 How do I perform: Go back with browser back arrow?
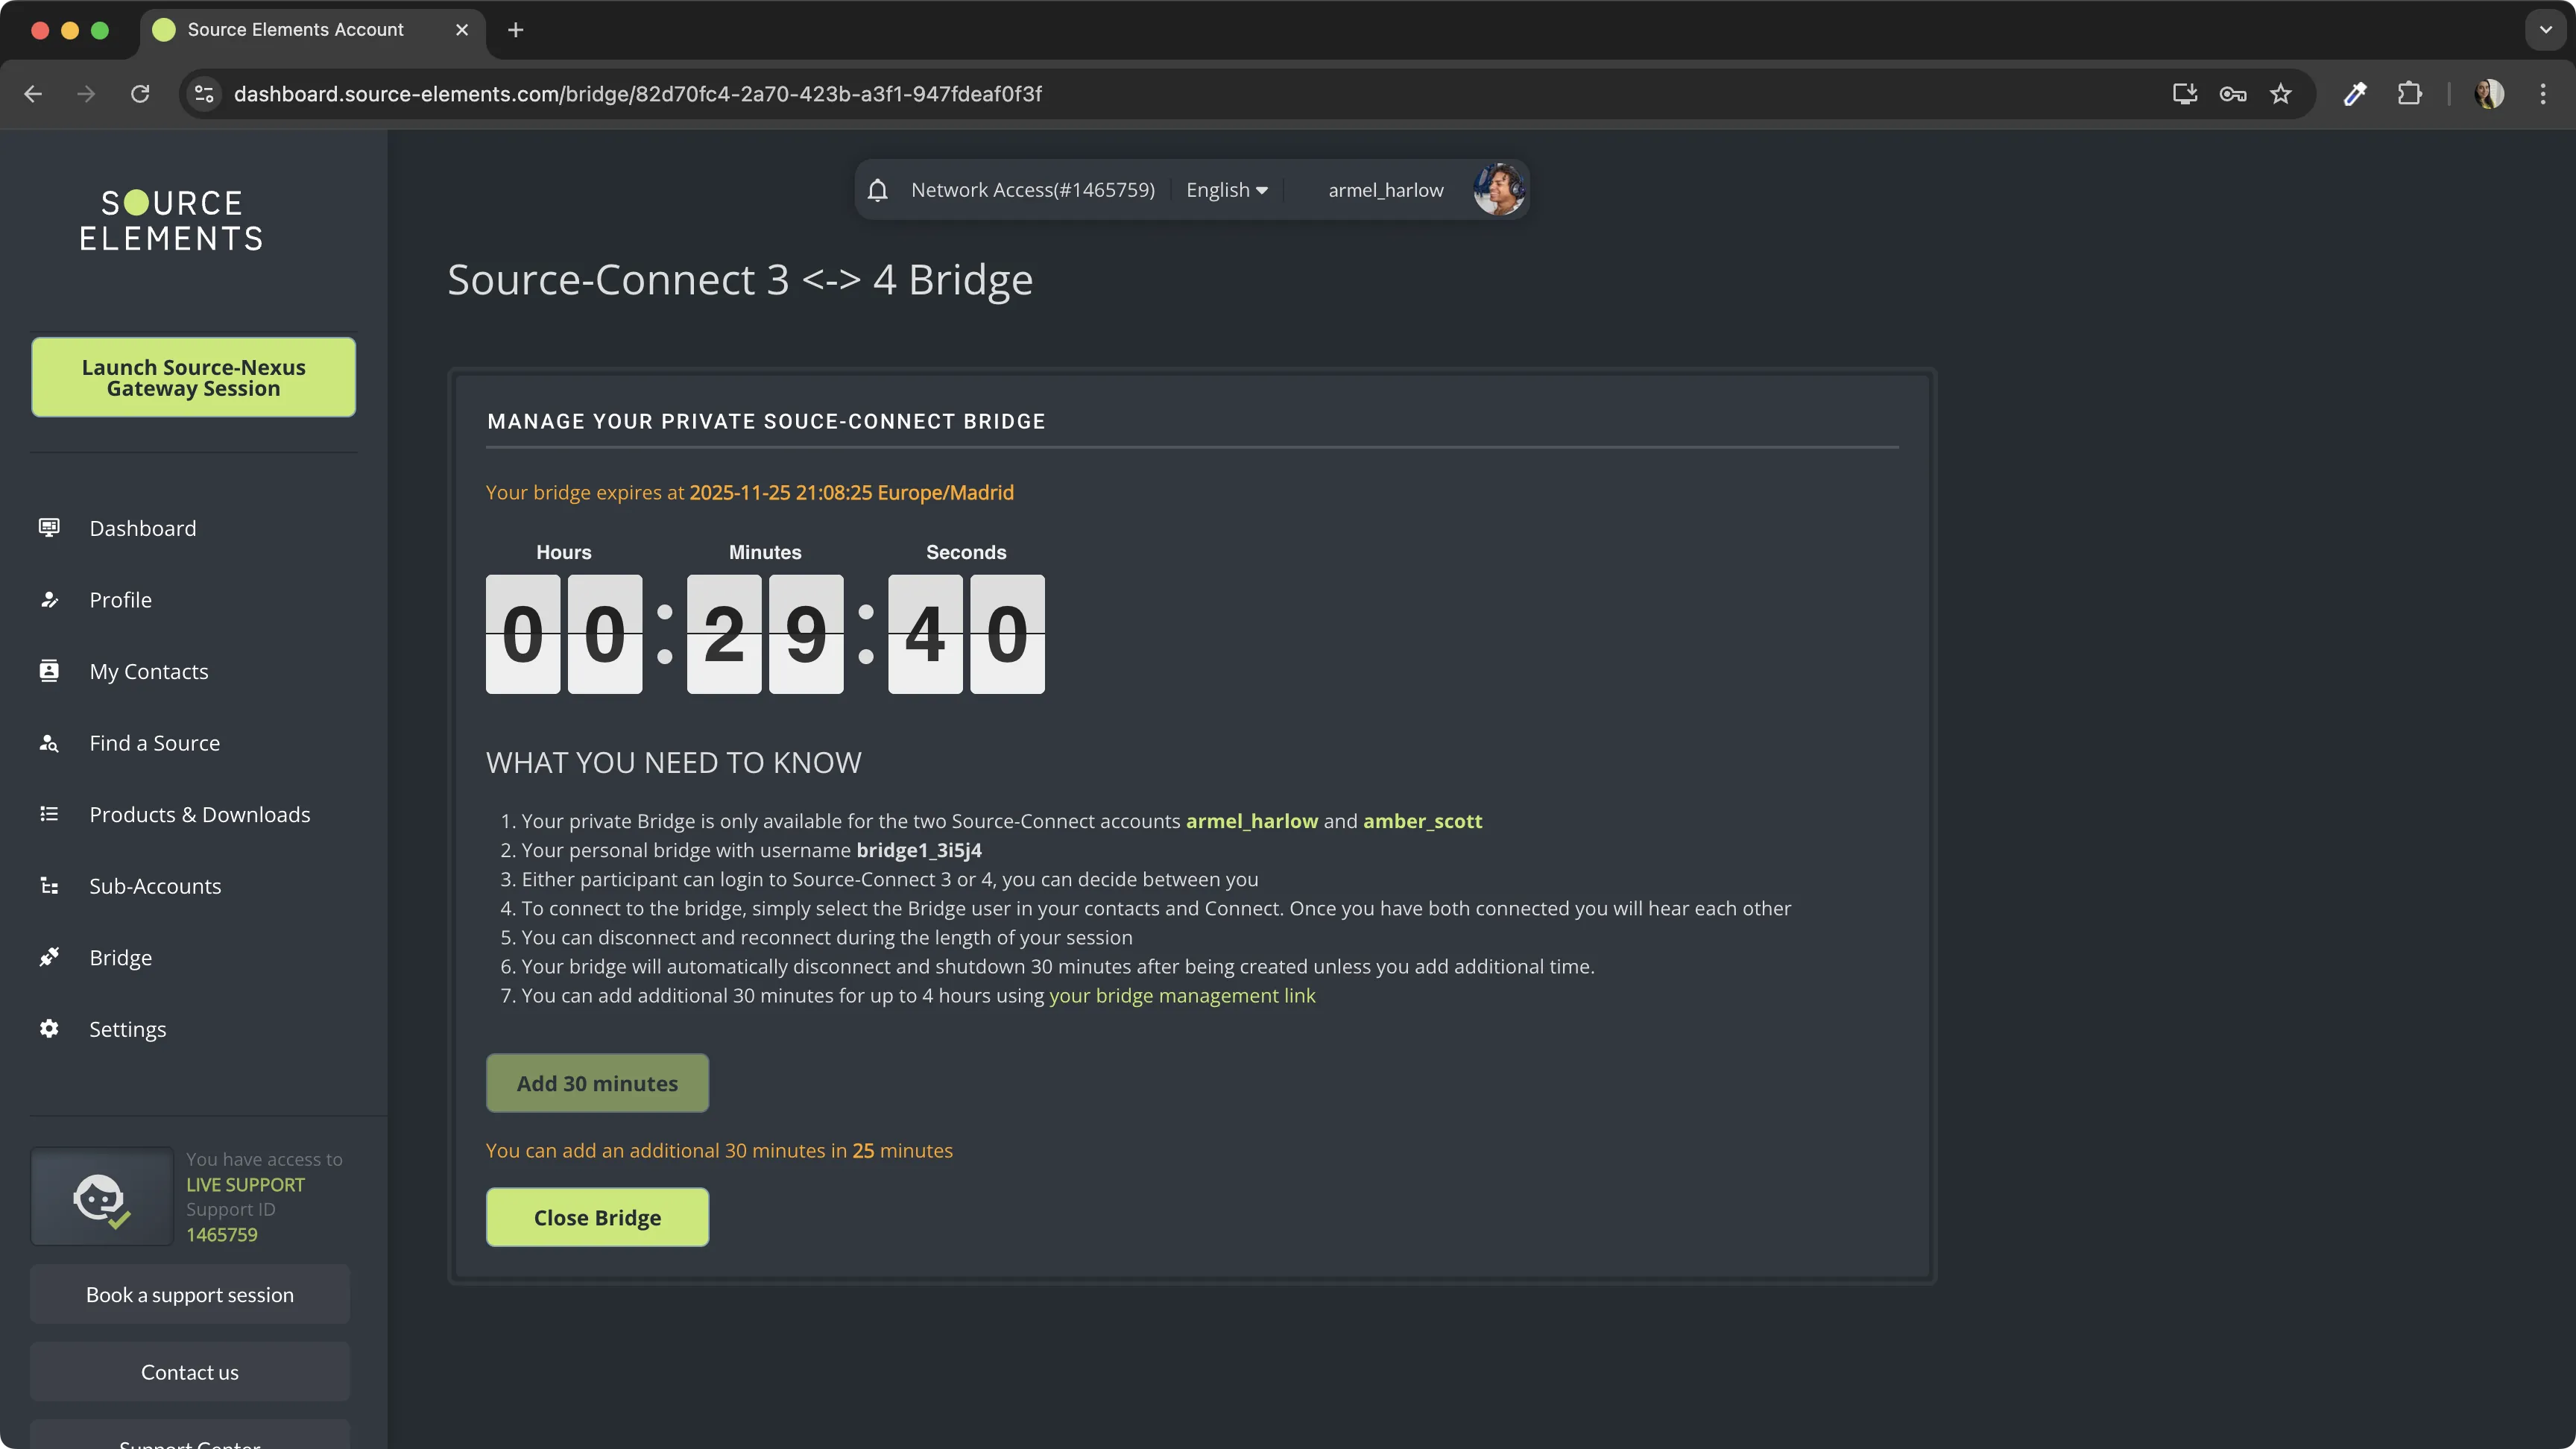click(x=33, y=94)
